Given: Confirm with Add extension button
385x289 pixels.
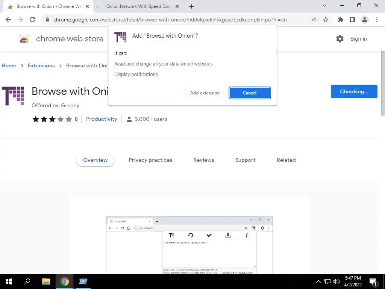Looking at the screenshot, I should point(205,93).
